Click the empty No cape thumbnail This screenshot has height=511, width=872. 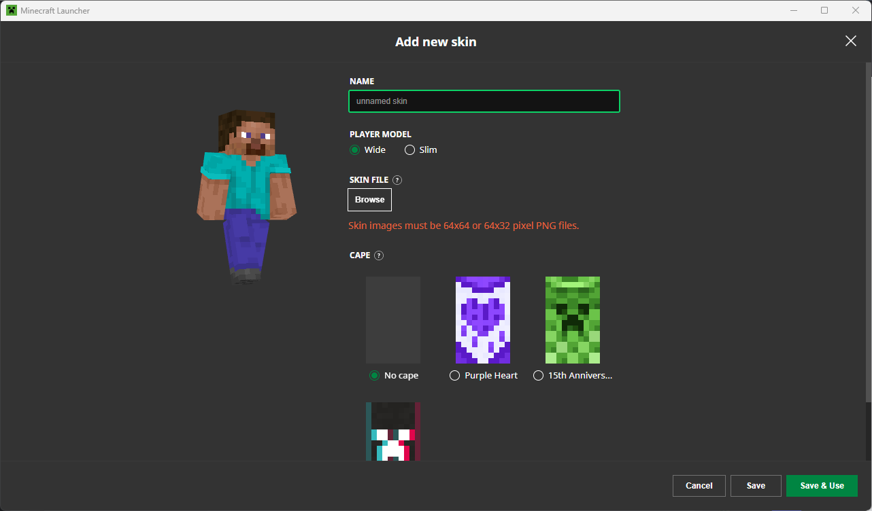coord(393,320)
